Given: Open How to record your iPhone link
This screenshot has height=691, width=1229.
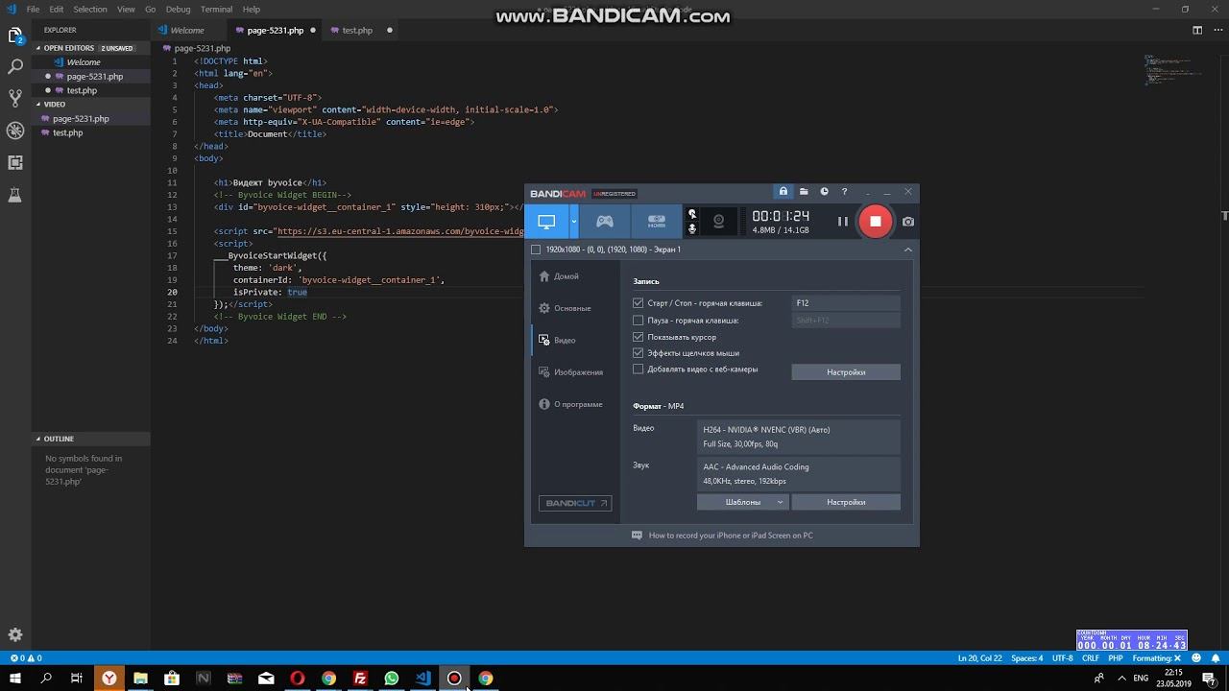Looking at the screenshot, I should tap(731, 536).
